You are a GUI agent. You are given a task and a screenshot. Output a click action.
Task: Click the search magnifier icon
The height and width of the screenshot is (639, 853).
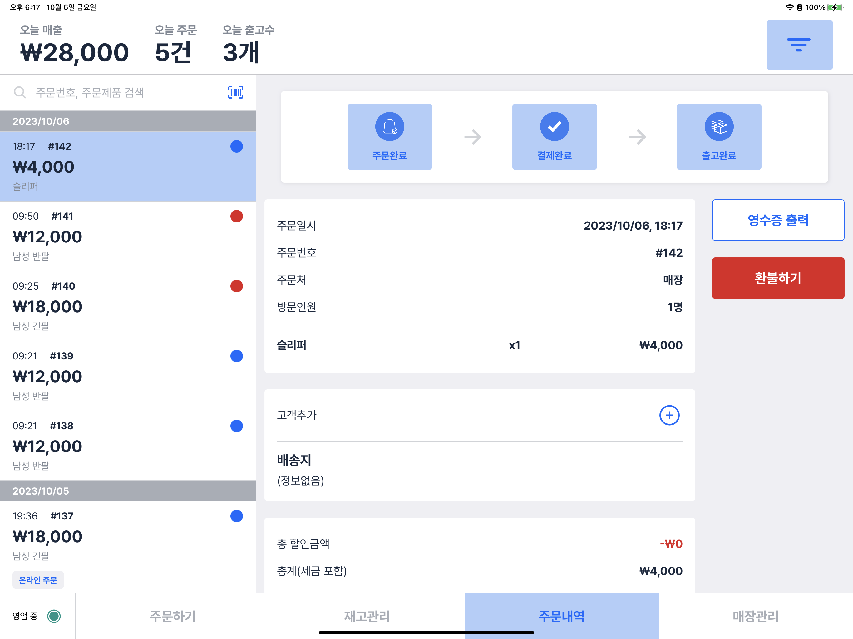click(20, 92)
